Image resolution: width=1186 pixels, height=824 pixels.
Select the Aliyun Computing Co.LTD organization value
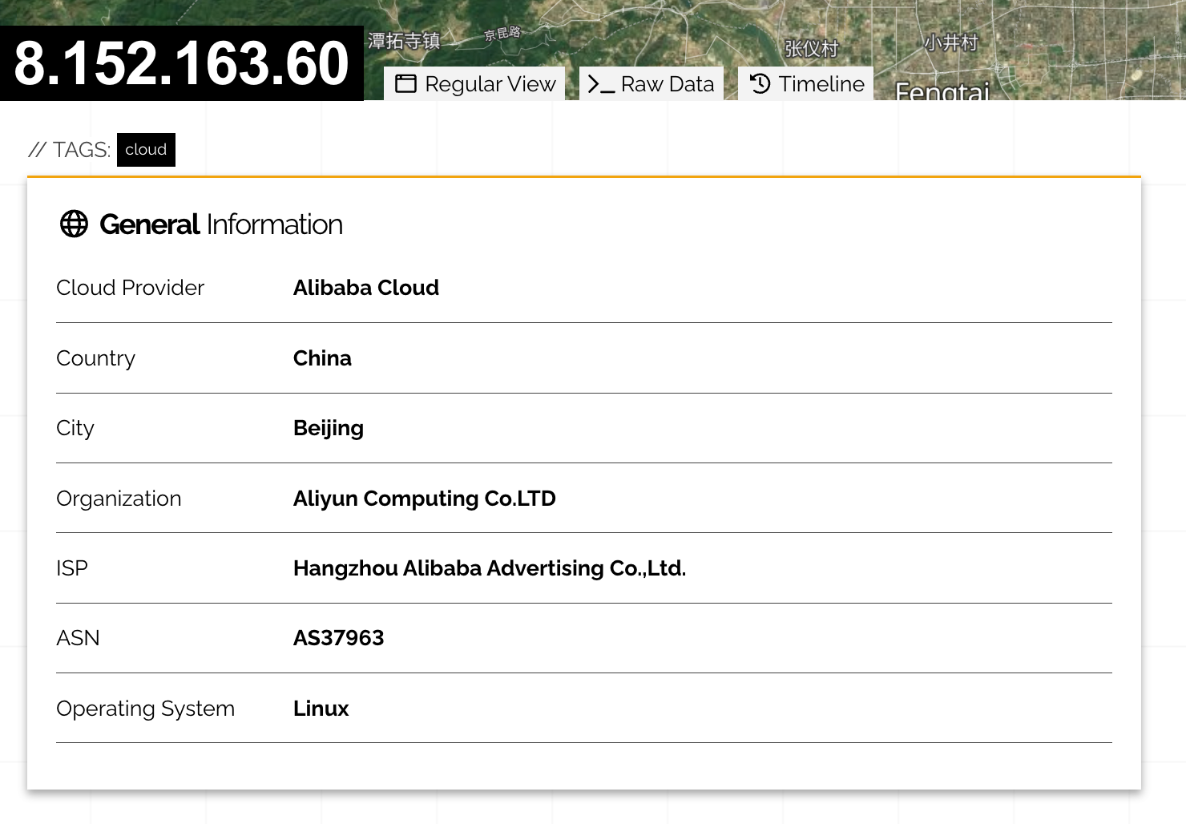[x=425, y=499]
